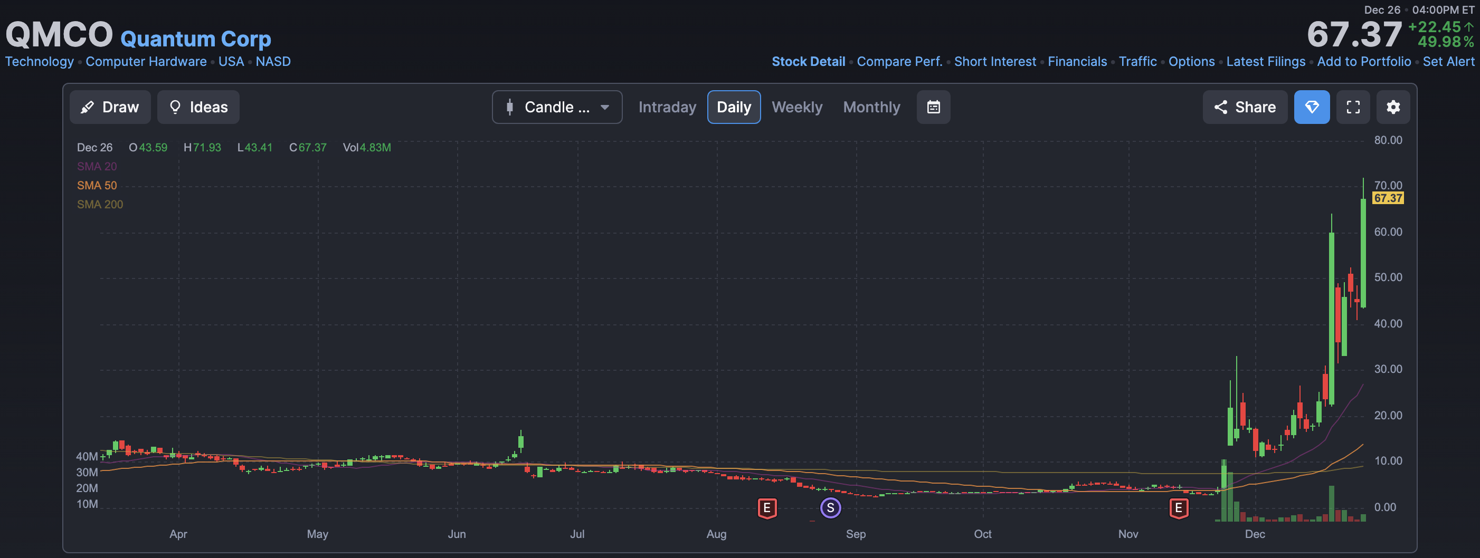Screen dimensions: 1480x558
Task: Click the Dec month label on time axis
Action: (1255, 534)
